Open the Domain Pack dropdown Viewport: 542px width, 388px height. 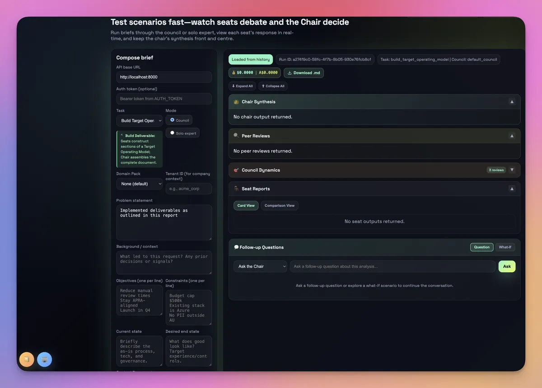pyautogui.click(x=139, y=184)
